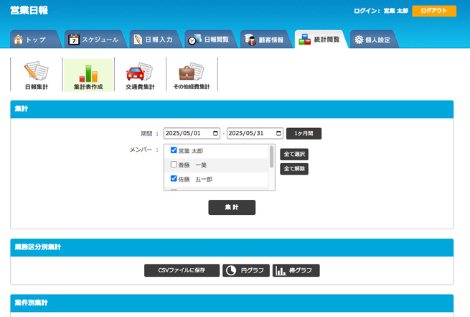Open the 日報入力 tab

point(156,40)
